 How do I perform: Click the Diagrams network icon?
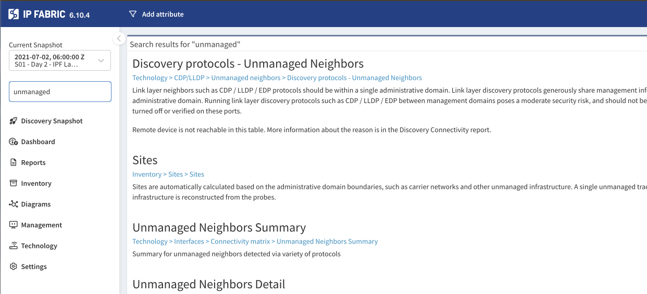(x=14, y=204)
